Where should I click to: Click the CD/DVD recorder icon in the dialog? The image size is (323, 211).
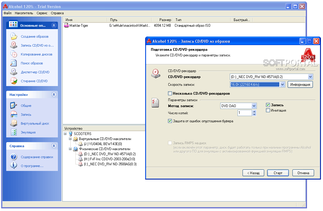point(156,74)
